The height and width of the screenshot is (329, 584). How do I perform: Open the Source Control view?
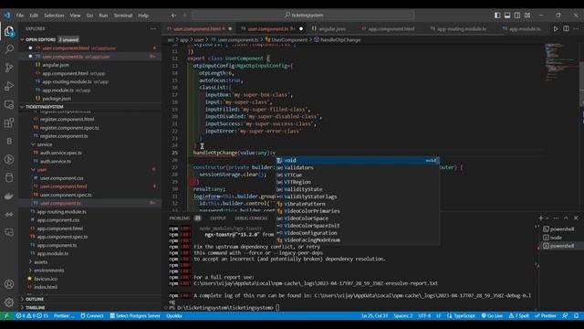coord(9,68)
